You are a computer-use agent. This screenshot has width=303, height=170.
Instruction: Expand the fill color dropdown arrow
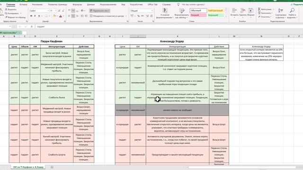coord(57,16)
